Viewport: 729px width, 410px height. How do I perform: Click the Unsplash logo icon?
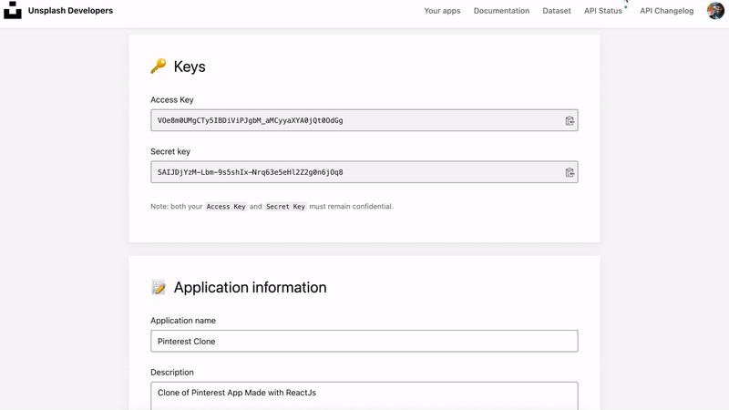click(x=13, y=11)
